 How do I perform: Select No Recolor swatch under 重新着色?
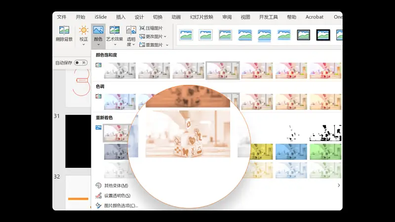pyautogui.click(x=117, y=133)
